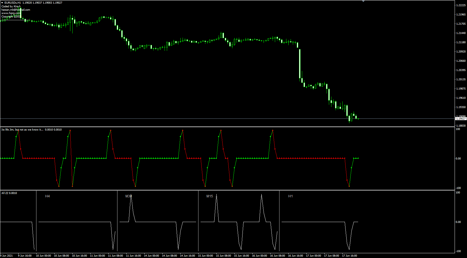Select the M15 label in All ZZ panel
Screen dimensions: 467x258
(x=210, y=196)
